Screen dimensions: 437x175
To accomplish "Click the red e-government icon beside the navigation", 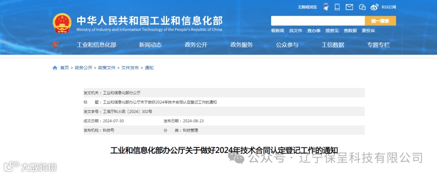I will tap(56, 44).
